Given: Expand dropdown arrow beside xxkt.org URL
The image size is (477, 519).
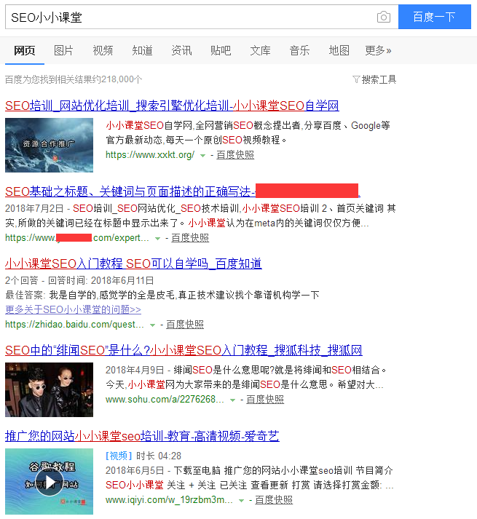Looking at the screenshot, I should [x=202, y=156].
